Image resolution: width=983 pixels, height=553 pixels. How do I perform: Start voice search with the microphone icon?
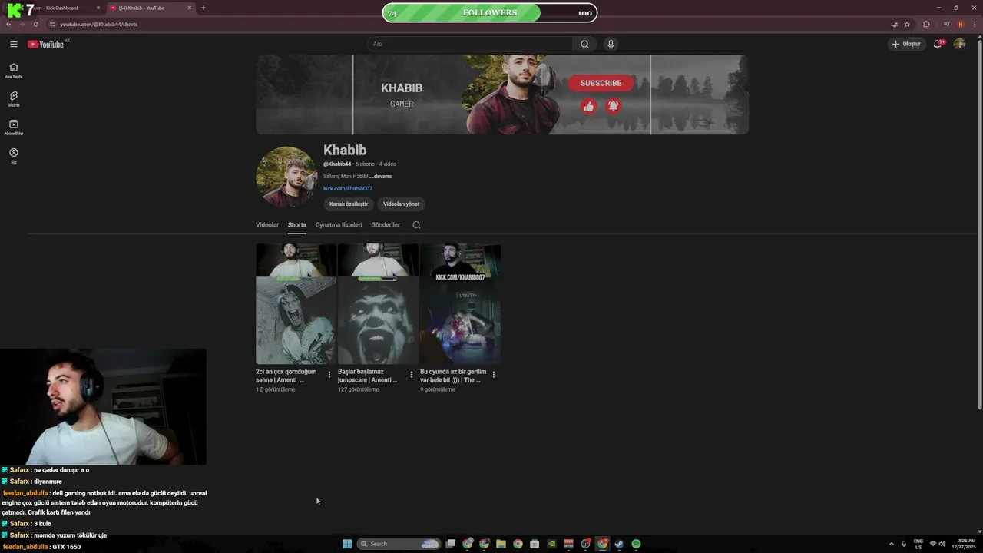click(x=611, y=44)
